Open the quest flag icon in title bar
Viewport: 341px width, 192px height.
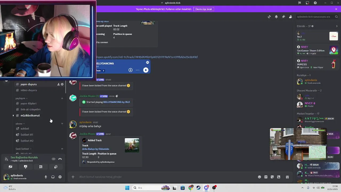tap(300, 3)
